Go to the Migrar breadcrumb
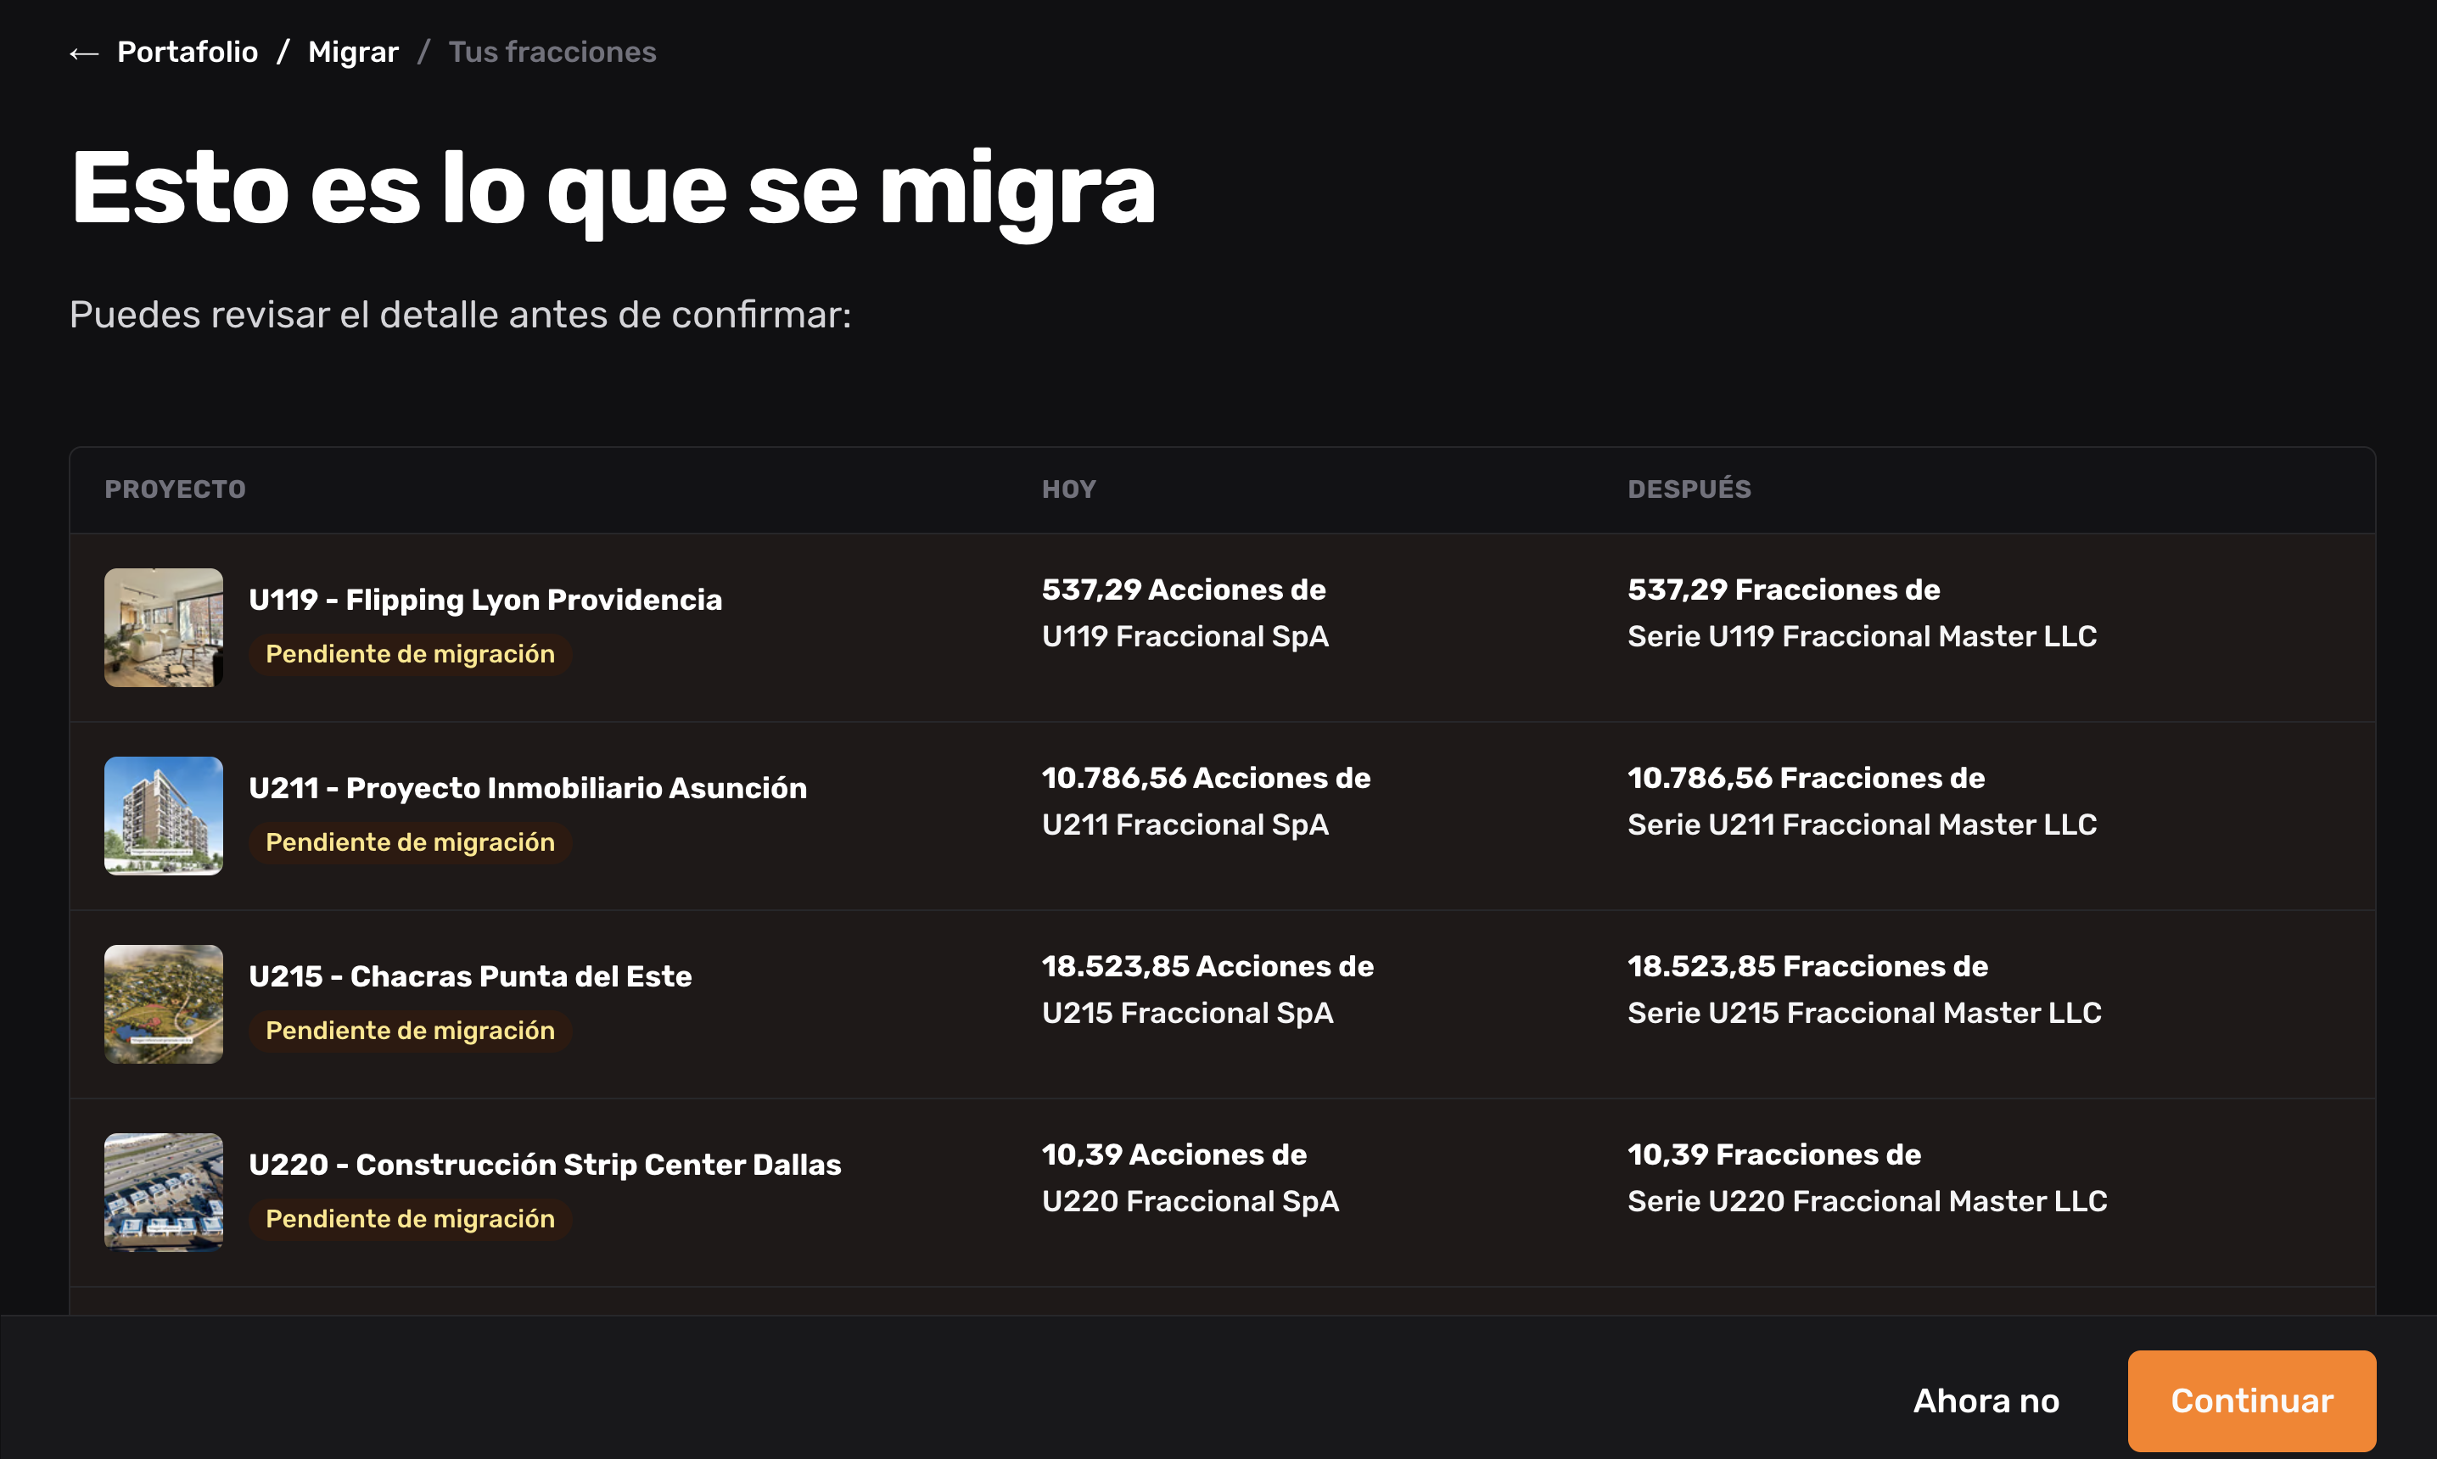Image resolution: width=2437 pixels, height=1459 pixels. click(x=353, y=52)
